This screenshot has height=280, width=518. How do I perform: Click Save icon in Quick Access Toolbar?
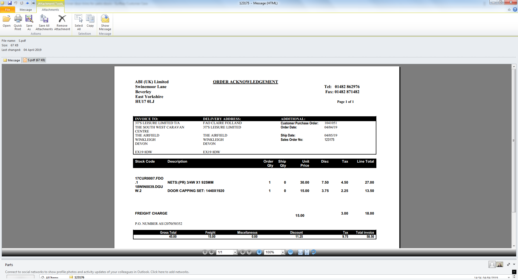[x=10, y=3]
